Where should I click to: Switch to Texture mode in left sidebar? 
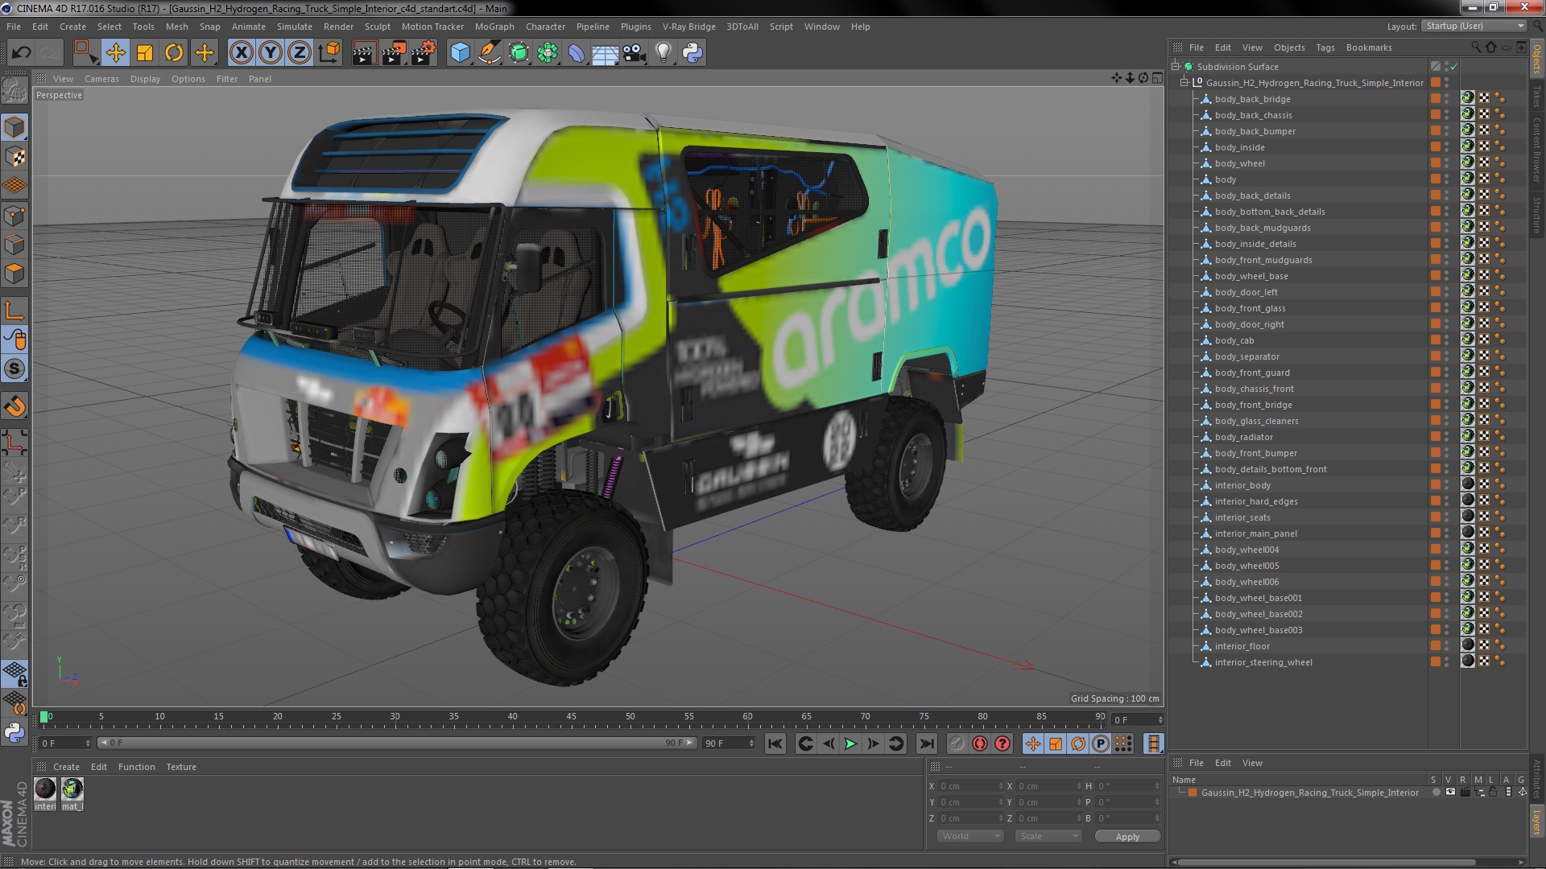tap(14, 157)
